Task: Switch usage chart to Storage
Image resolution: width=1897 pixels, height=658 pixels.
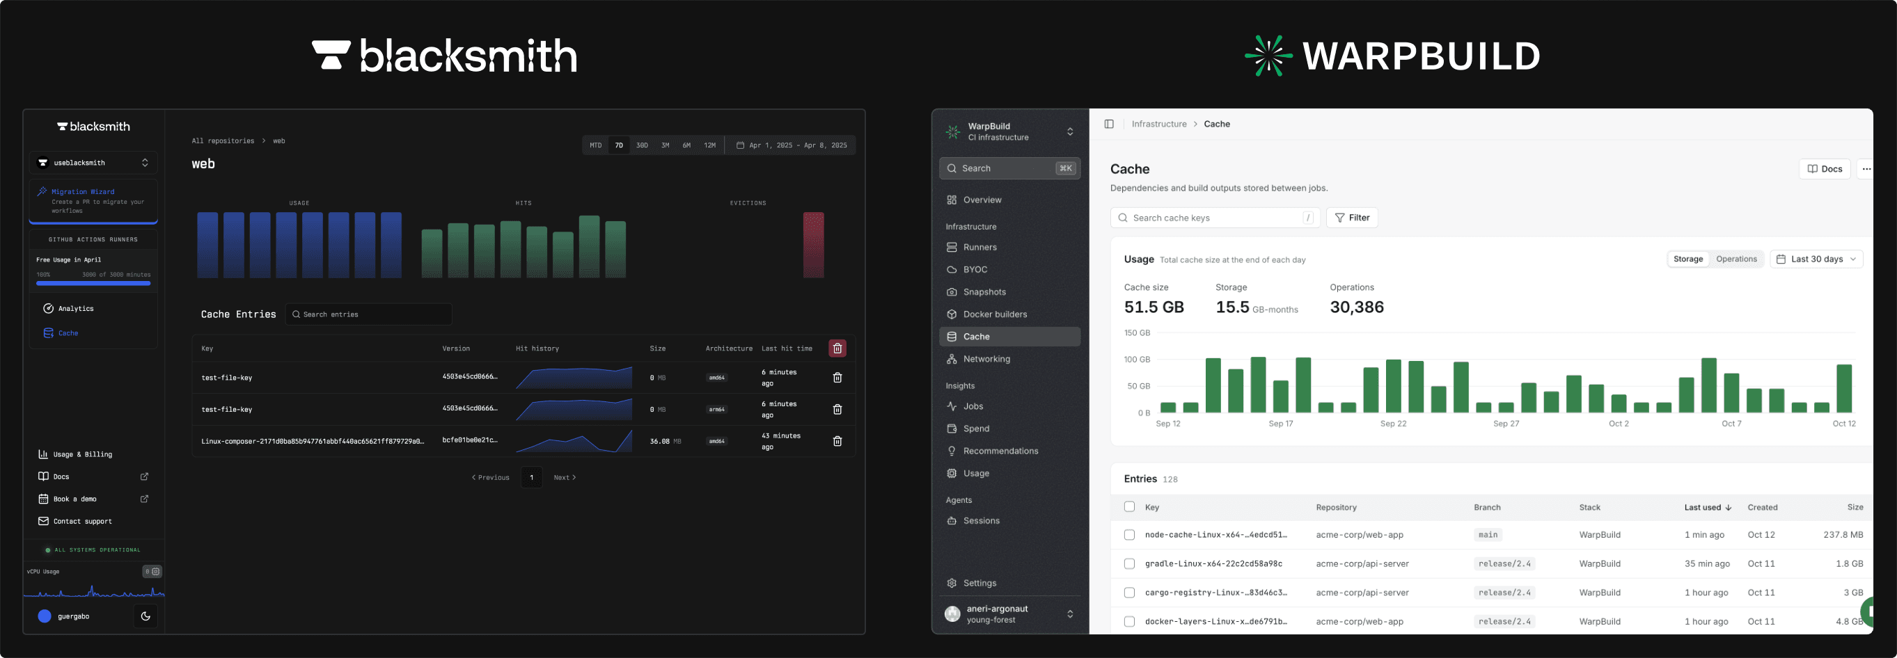Action: [1688, 260]
